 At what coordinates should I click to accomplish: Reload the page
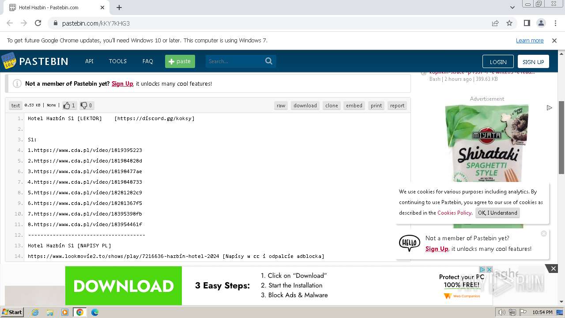click(x=38, y=23)
